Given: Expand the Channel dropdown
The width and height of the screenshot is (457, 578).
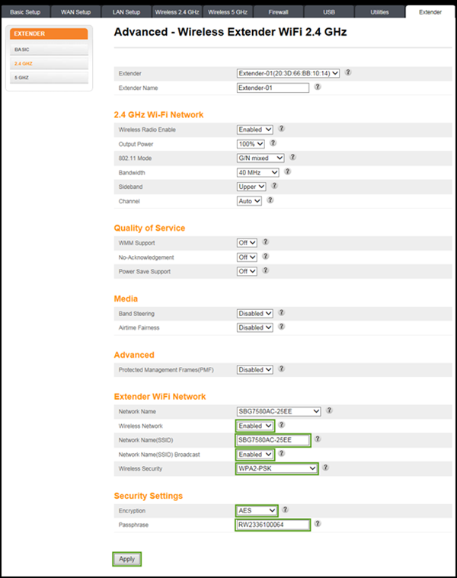Looking at the screenshot, I should point(249,201).
